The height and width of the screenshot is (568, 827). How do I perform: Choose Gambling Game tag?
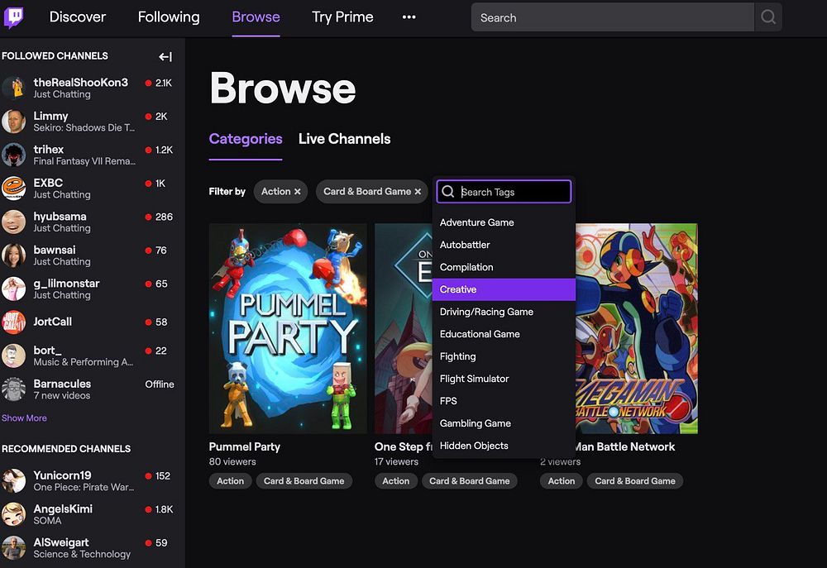click(504, 423)
